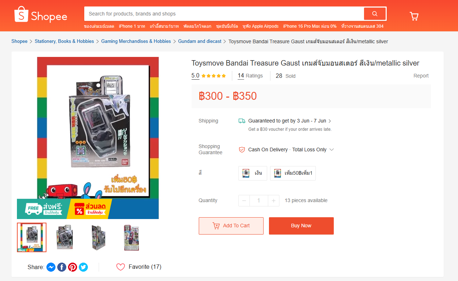This screenshot has width=458, height=281.
Task: Go to Shopee home via logo
Action: point(41,15)
